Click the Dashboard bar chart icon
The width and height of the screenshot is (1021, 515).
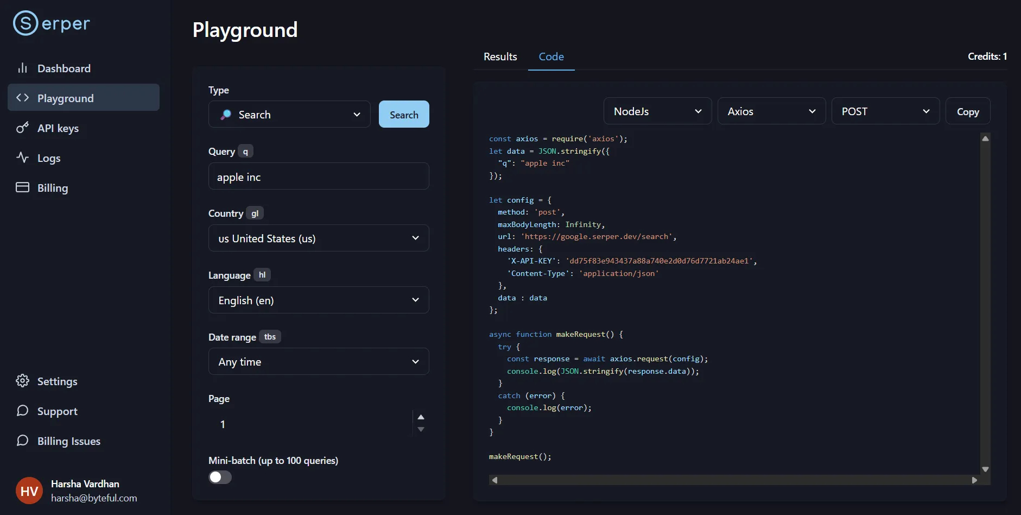coord(22,68)
